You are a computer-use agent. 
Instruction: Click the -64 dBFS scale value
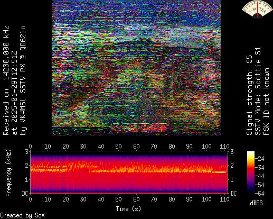coord(259,194)
